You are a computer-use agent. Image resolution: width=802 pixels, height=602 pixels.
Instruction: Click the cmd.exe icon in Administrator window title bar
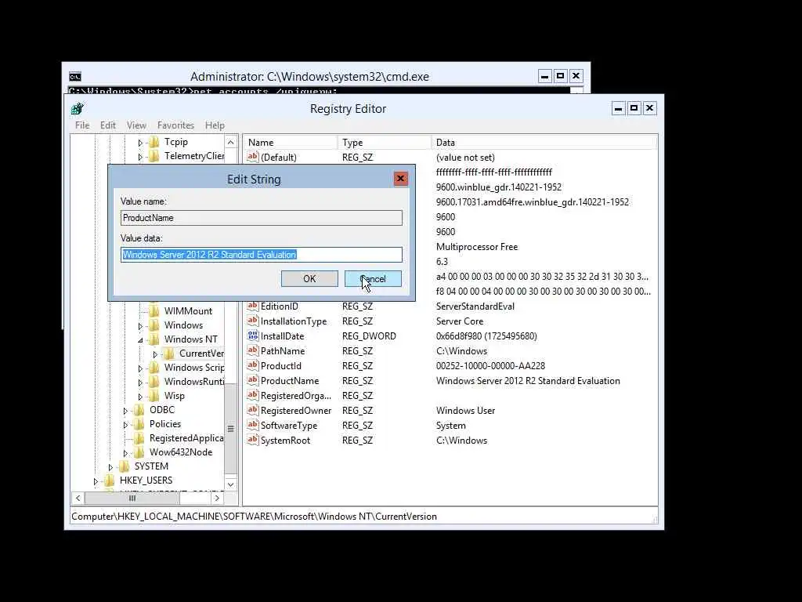[75, 77]
